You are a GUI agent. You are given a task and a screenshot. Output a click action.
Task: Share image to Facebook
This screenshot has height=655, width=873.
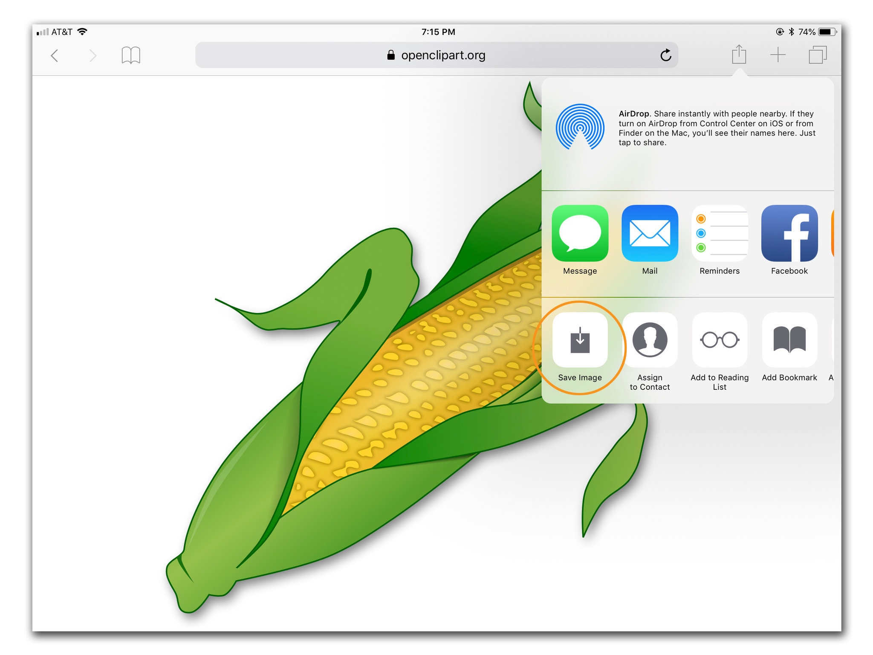[789, 233]
